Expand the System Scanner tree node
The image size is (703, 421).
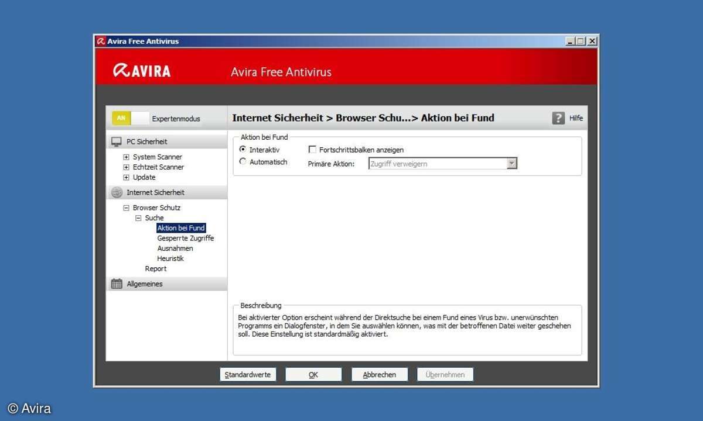(126, 157)
